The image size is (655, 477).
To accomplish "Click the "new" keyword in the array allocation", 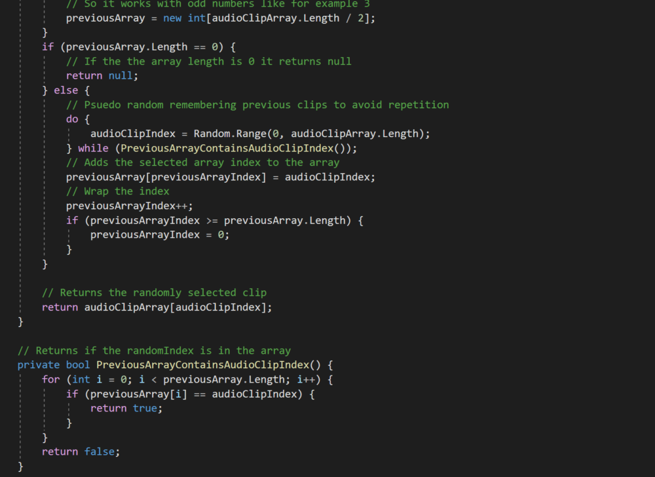I will click(x=172, y=18).
